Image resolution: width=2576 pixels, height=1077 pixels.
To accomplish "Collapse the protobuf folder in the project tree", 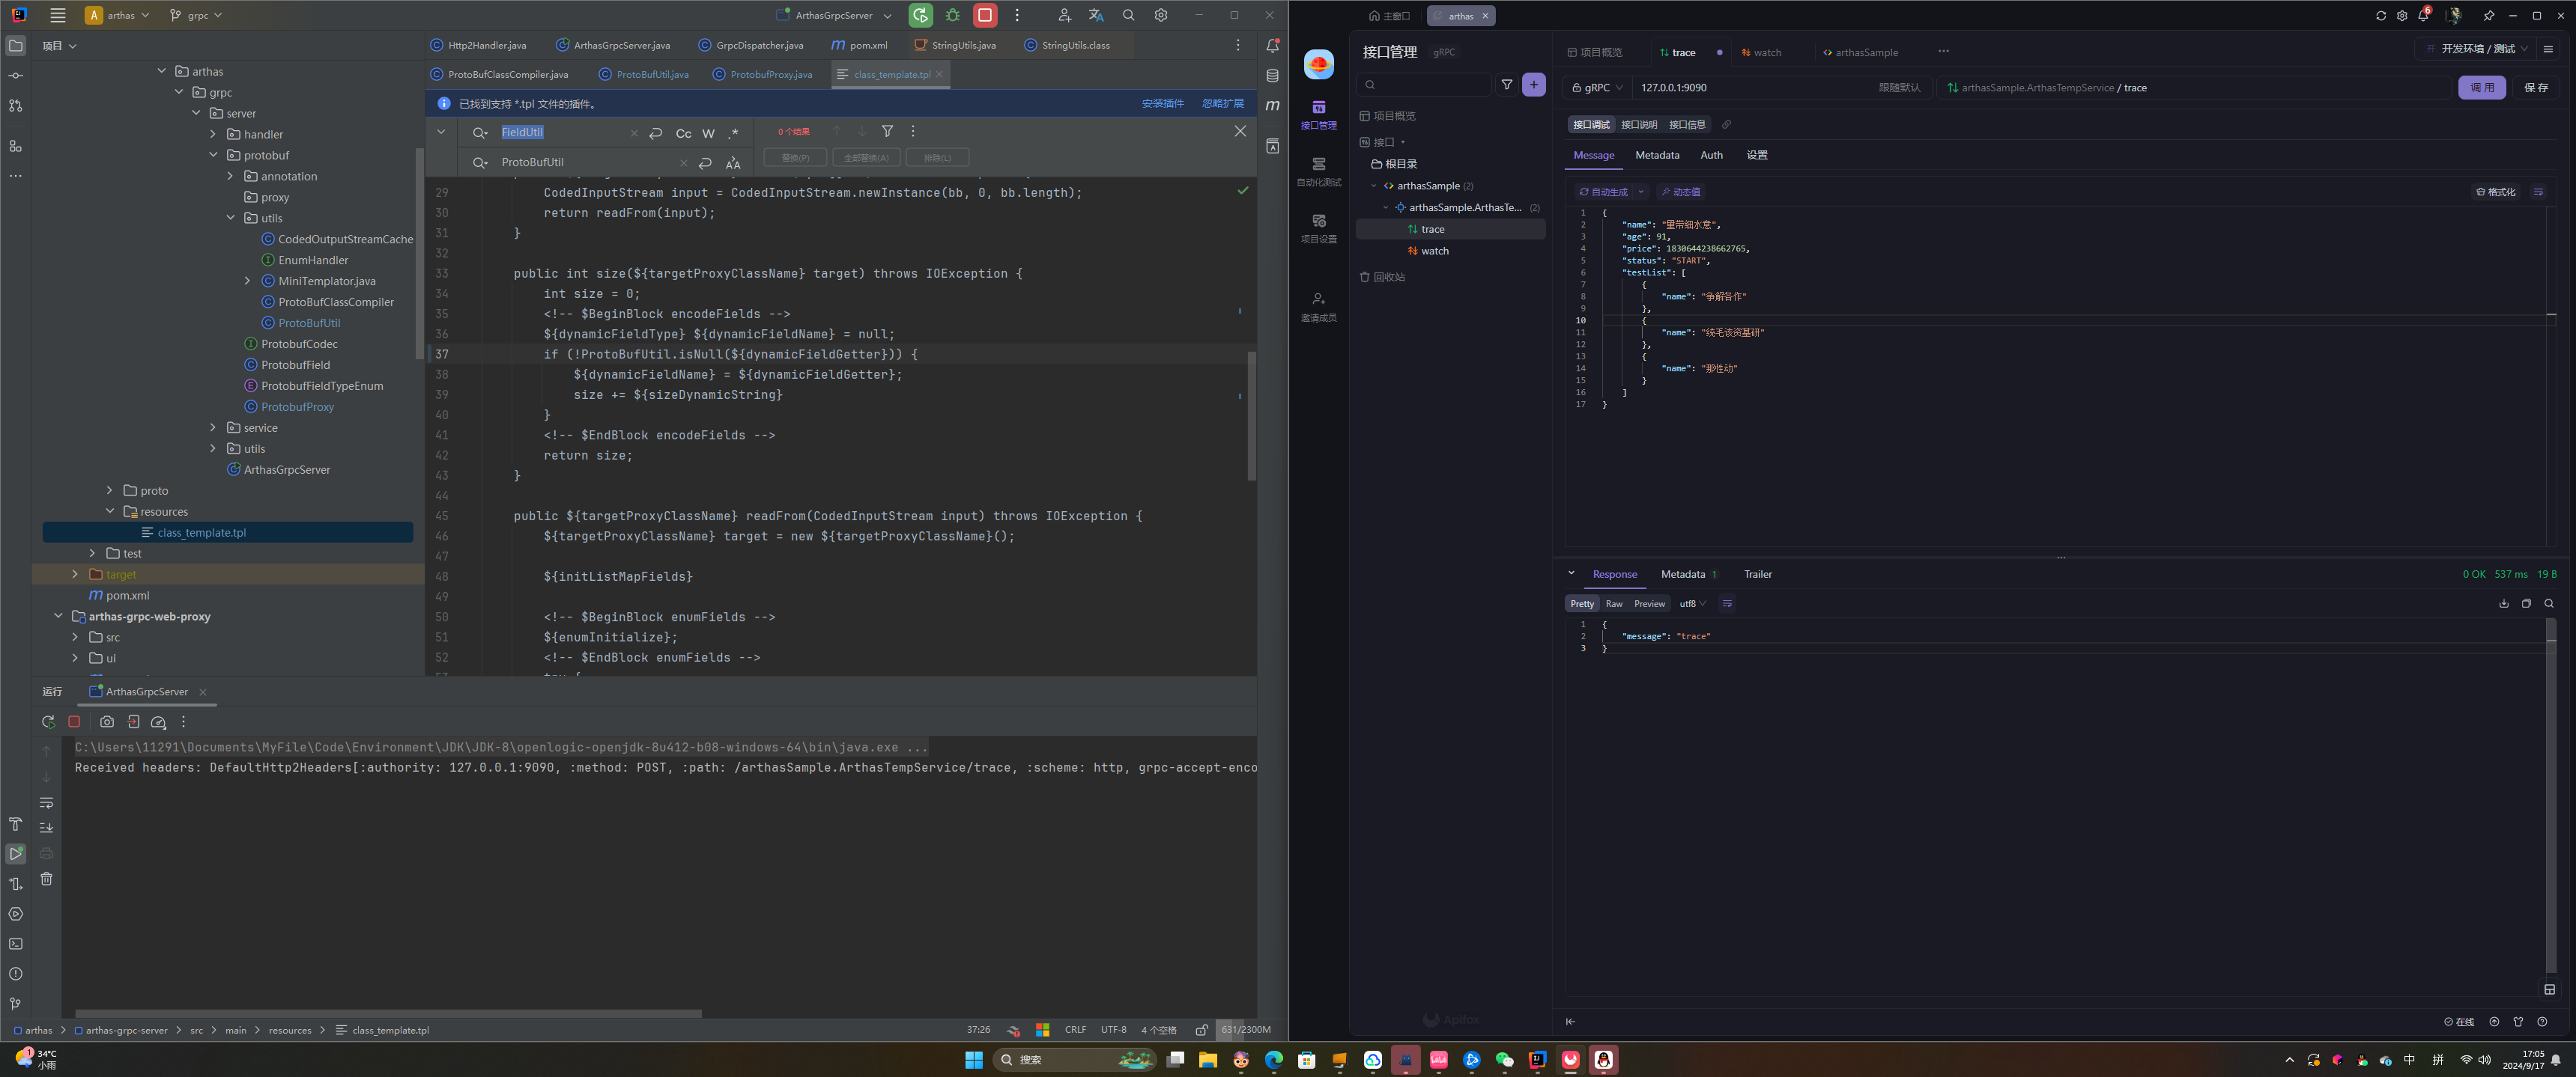I will coord(213,155).
